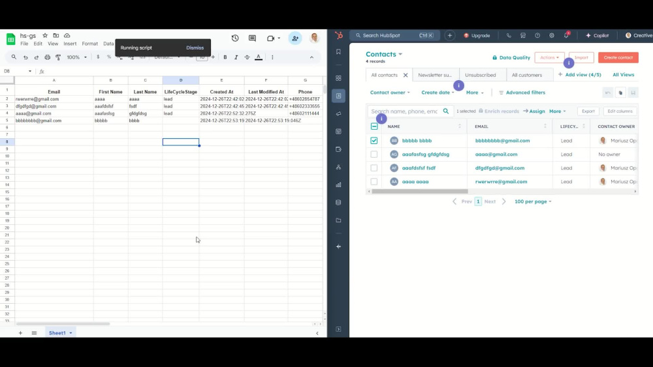Screen dimensions: 653x367
Task: Open the zoom 100% dropdown in Sheets
Action: click(76, 57)
